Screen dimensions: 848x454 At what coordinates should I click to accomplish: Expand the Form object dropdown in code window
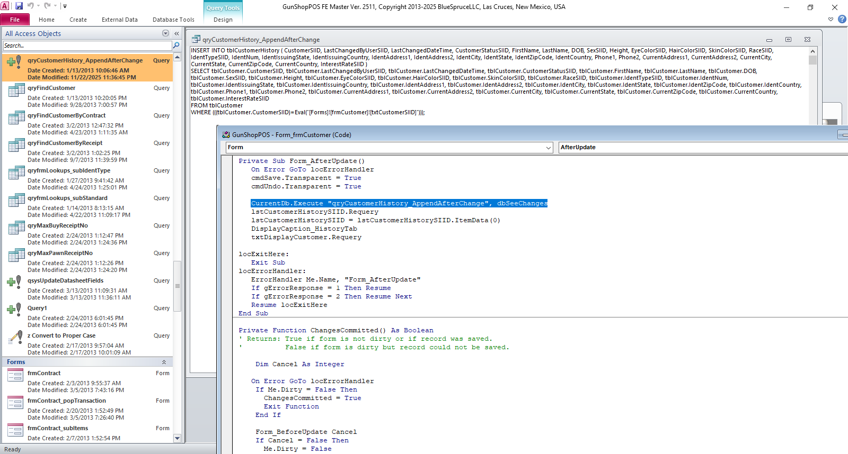click(x=549, y=148)
